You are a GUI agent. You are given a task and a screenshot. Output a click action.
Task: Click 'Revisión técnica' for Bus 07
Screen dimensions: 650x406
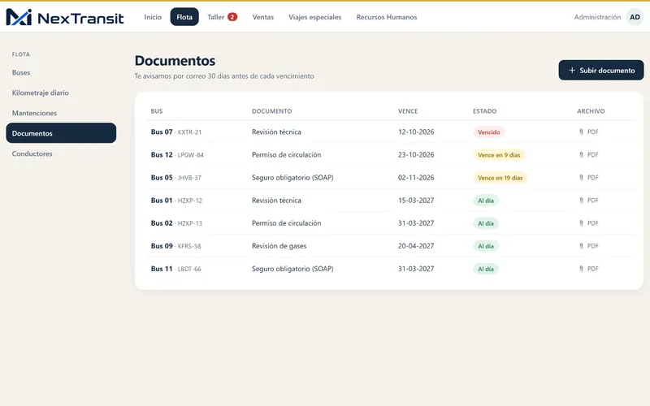pos(276,132)
